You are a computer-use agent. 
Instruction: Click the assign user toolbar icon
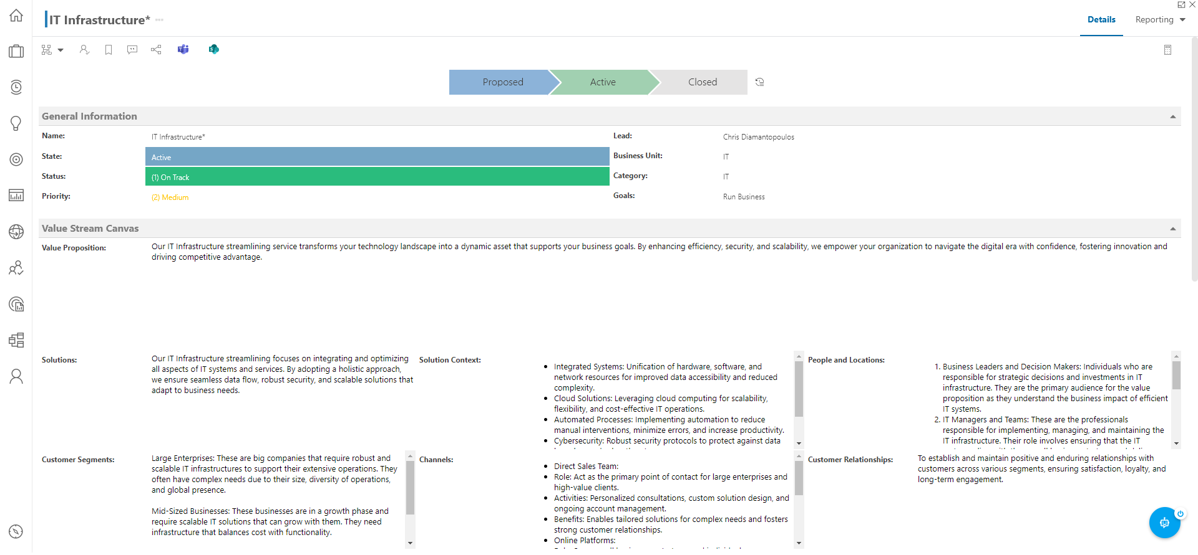[84, 50]
